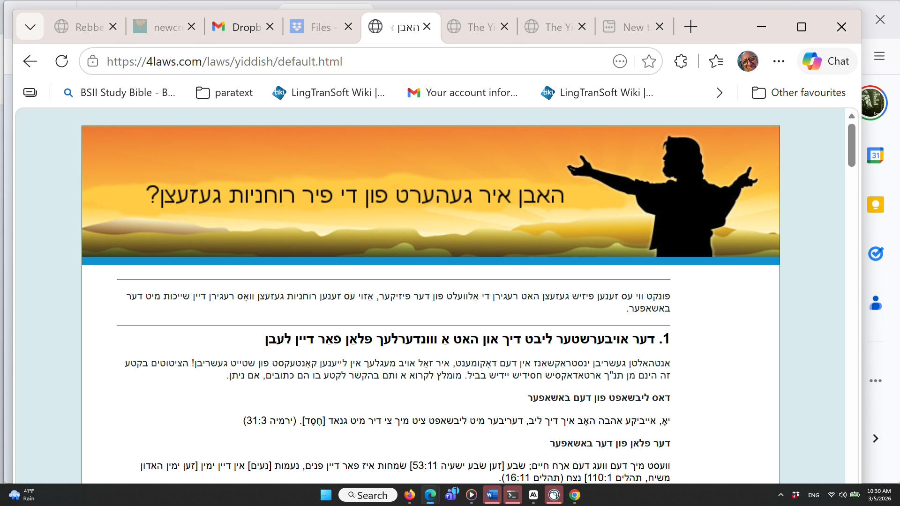View site information lock icon
Image resolution: width=900 pixels, height=506 pixels.
(x=93, y=61)
